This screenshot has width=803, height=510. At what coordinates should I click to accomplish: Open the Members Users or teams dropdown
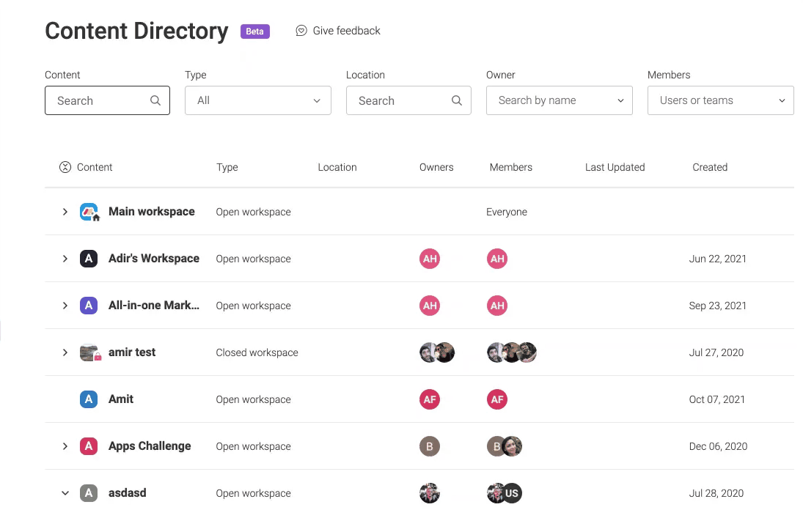click(x=721, y=100)
